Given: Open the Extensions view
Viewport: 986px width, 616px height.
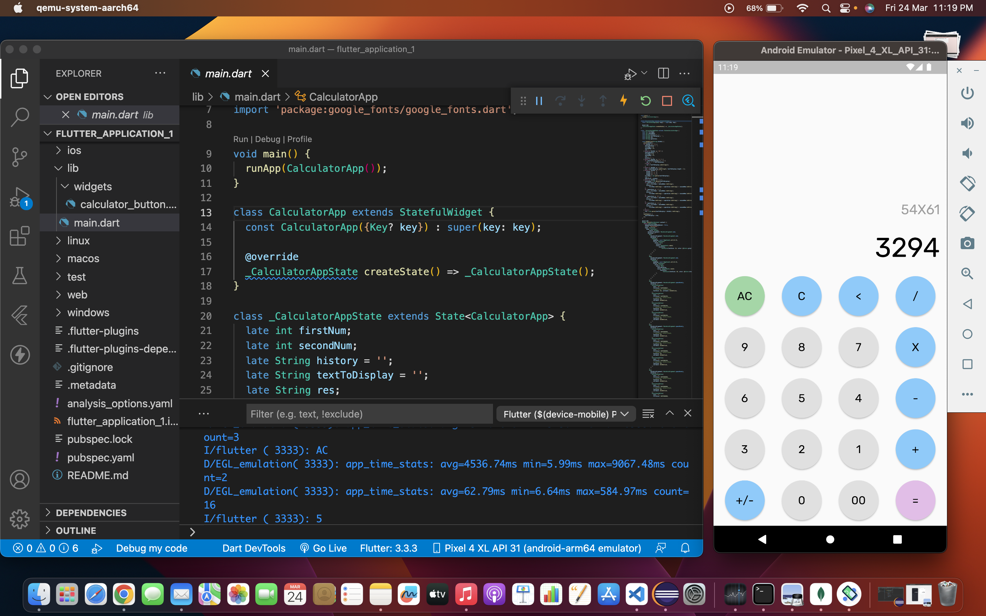Looking at the screenshot, I should (x=20, y=236).
